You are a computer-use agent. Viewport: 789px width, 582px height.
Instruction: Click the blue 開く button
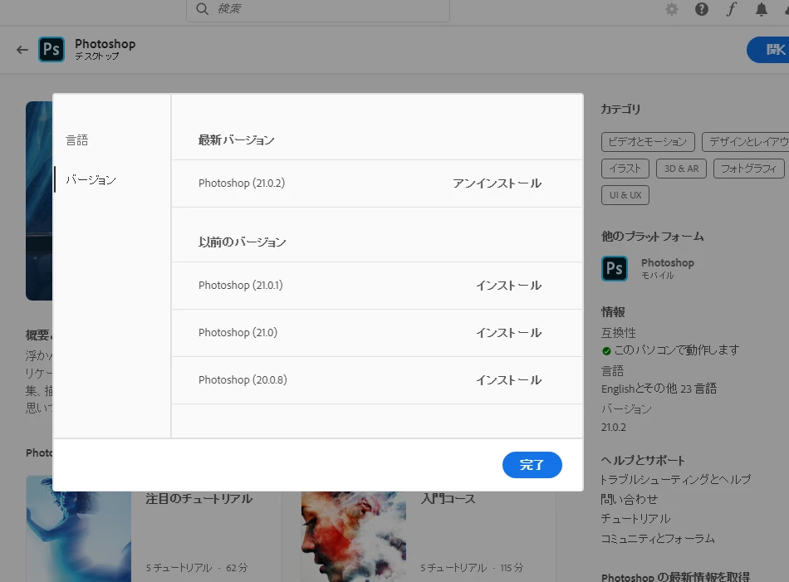point(768,50)
